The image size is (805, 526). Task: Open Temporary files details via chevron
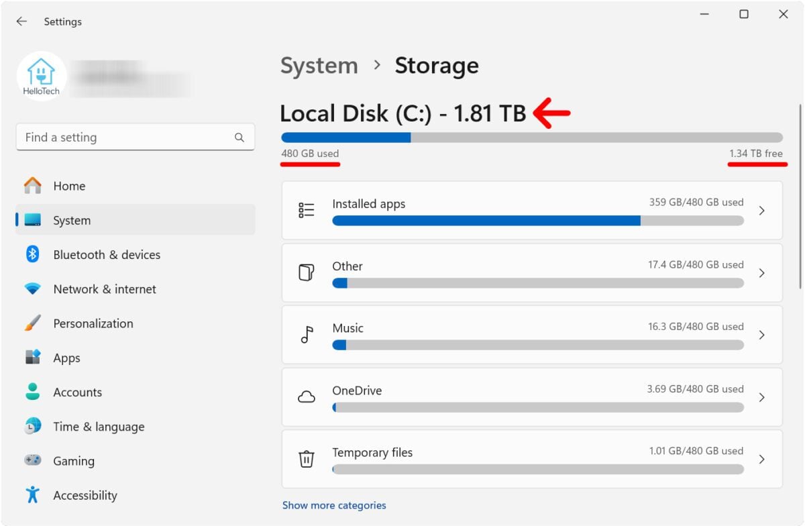coord(761,459)
